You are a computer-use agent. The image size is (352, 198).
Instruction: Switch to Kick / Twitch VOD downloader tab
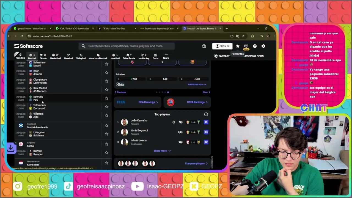[x=75, y=28]
